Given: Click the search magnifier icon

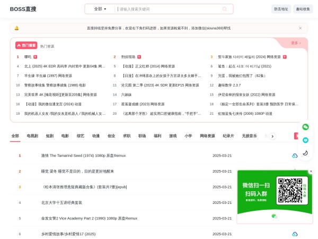Looking at the screenshot, I should (x=224, y=9).
